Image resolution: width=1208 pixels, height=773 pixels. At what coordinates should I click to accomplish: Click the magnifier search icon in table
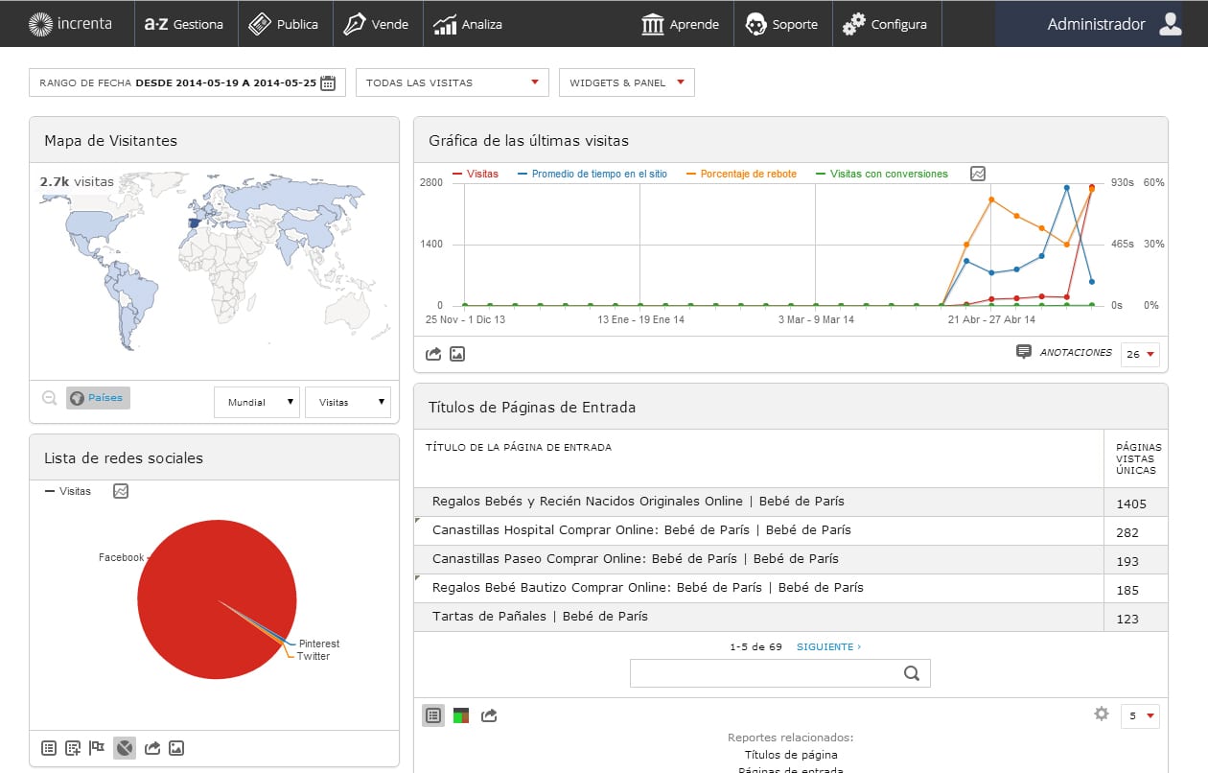click(912, 673)
